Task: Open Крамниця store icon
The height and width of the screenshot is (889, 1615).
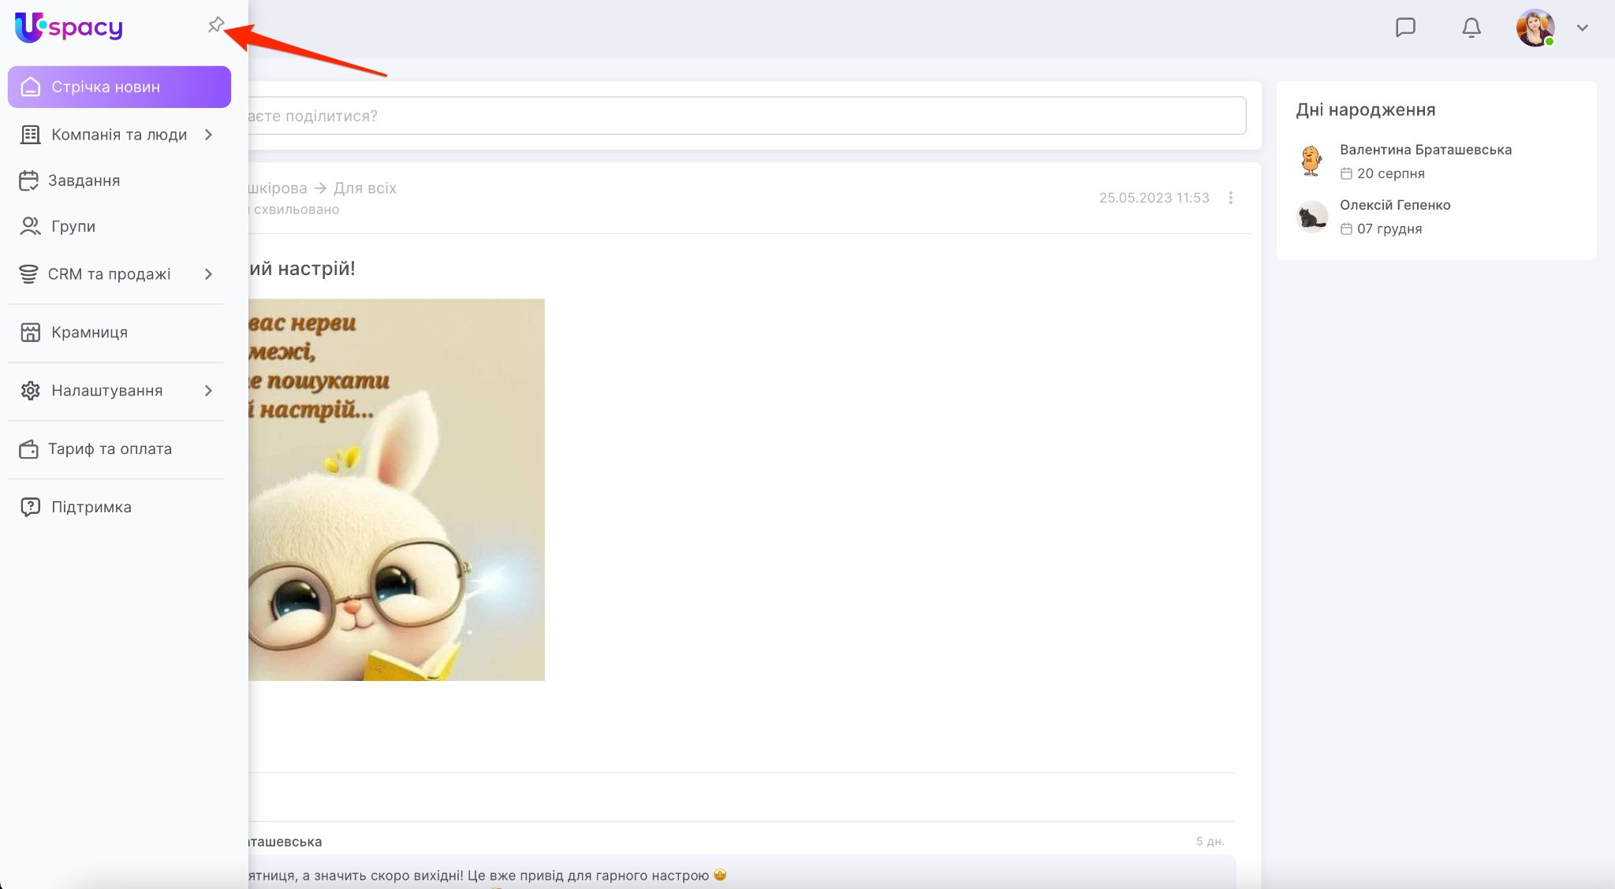Action: tap(30, 333)
